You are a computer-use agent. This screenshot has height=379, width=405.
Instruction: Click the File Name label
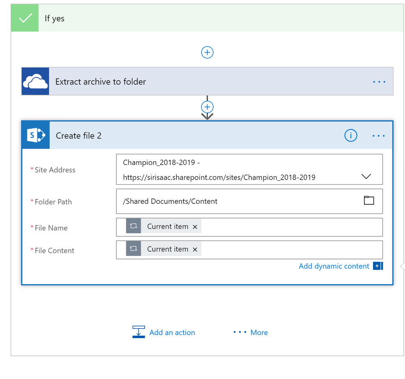pyautogui.click(x=51, y=228)
